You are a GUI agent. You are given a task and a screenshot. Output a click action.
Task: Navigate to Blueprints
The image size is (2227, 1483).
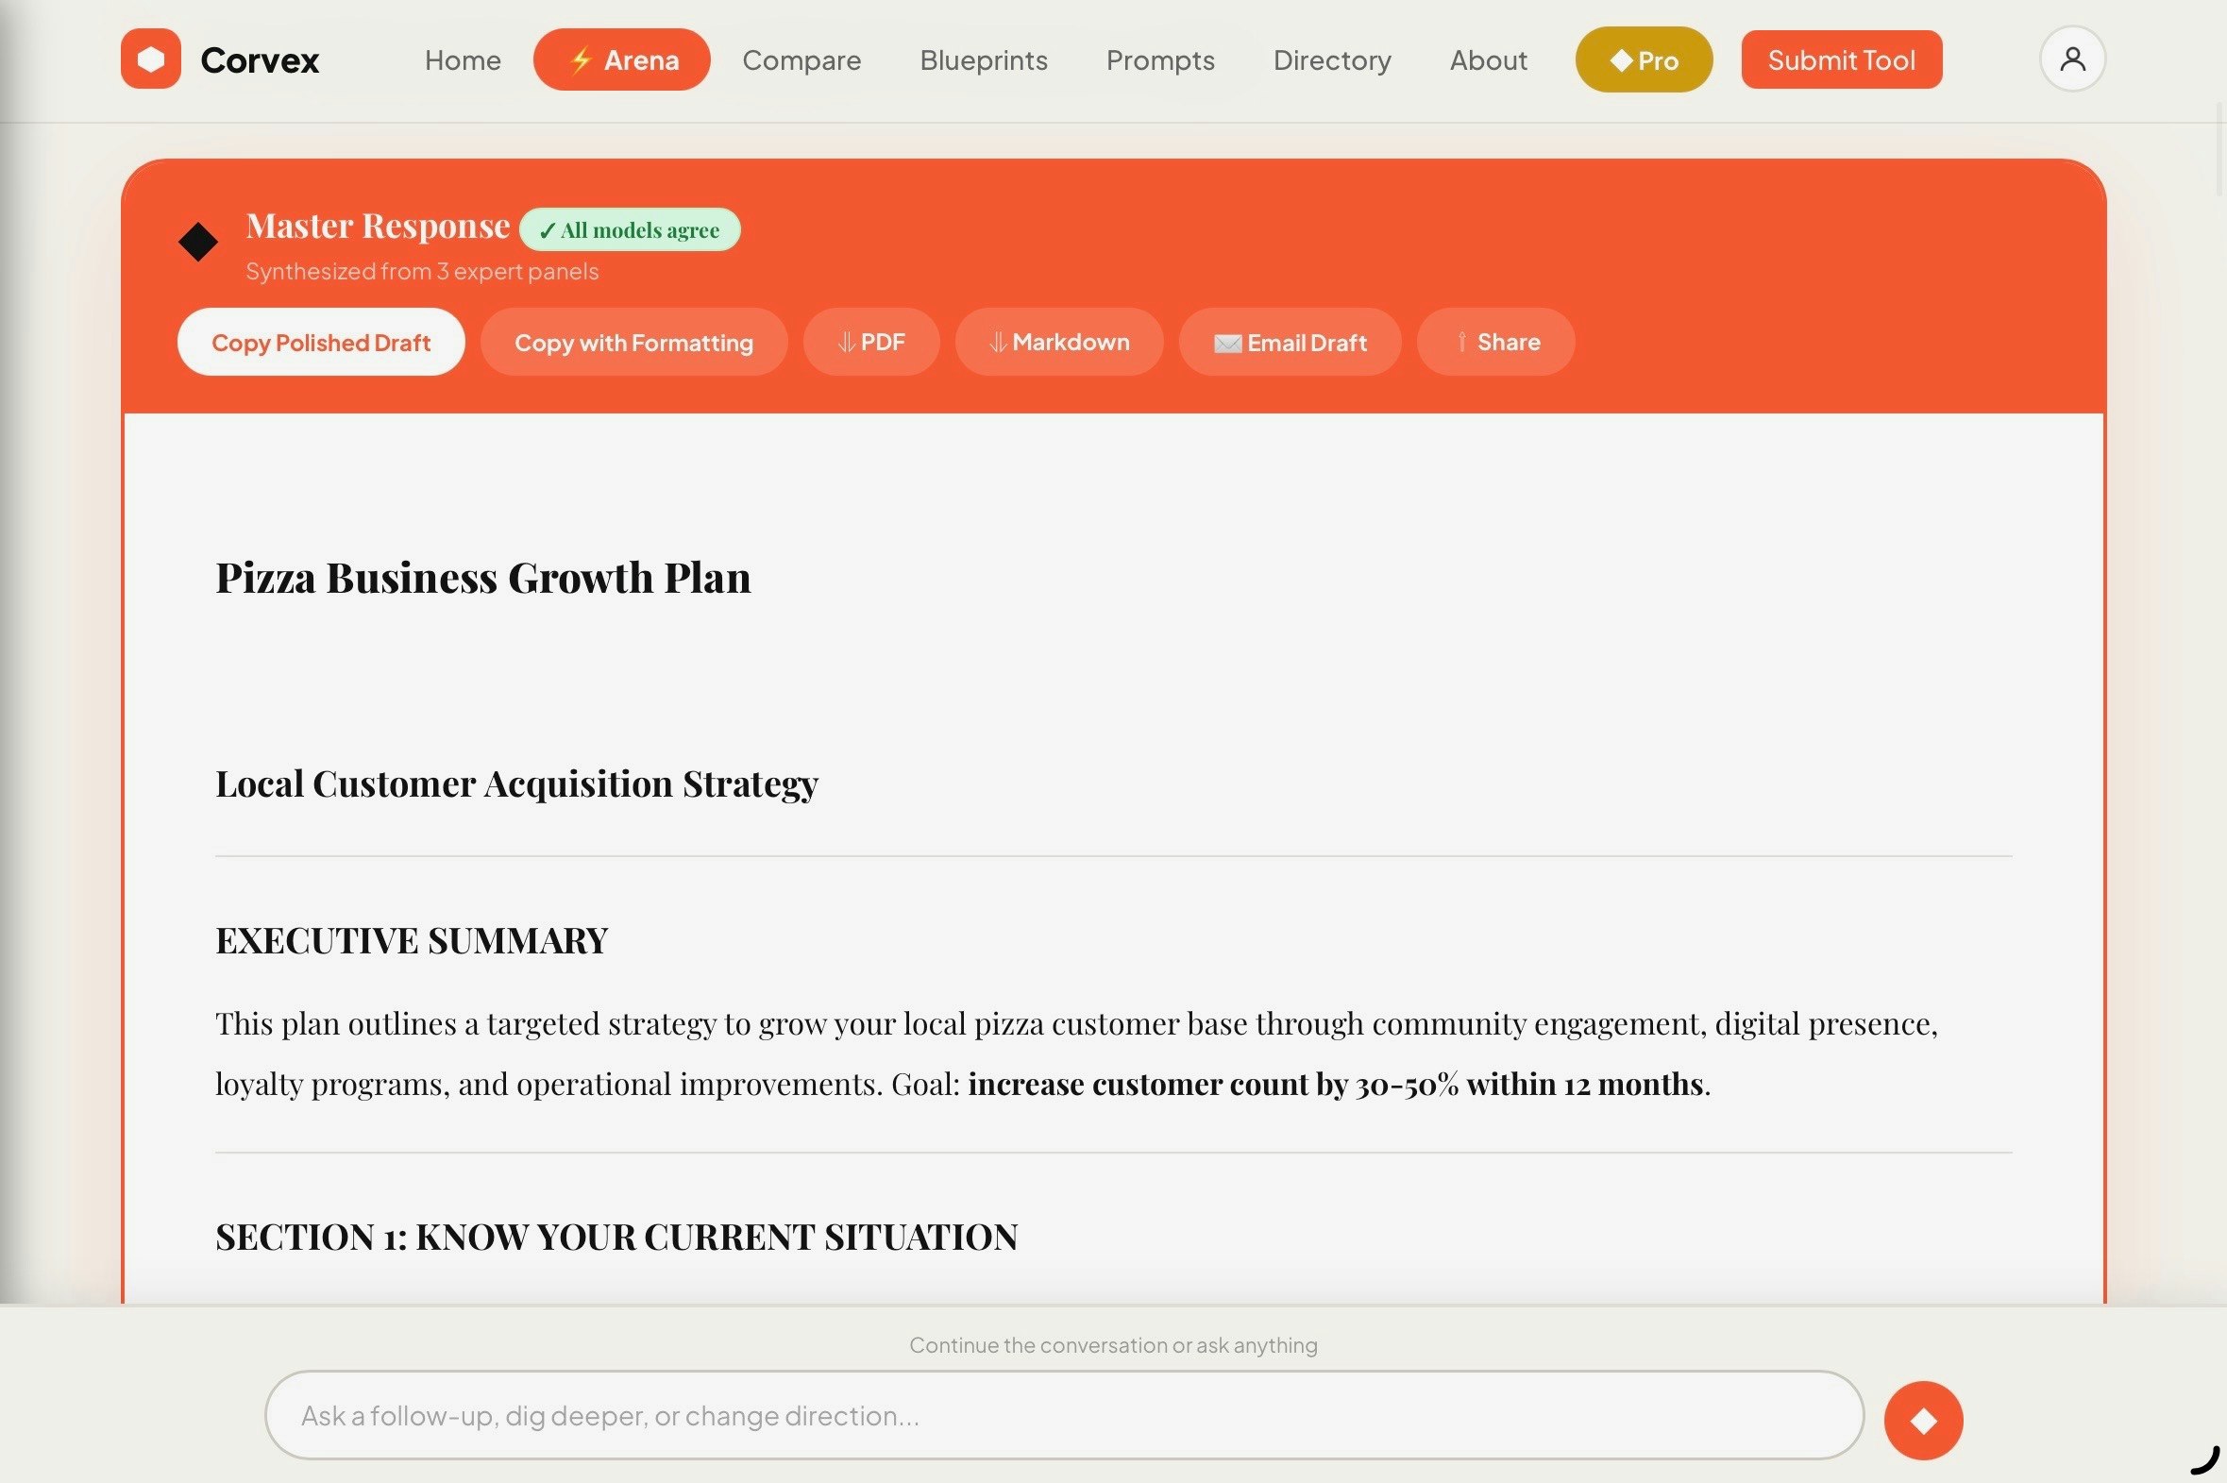984,59
